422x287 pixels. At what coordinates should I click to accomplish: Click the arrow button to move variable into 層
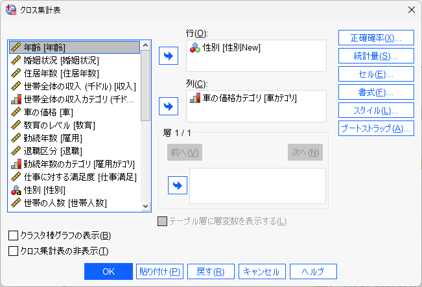coord(176,186)
